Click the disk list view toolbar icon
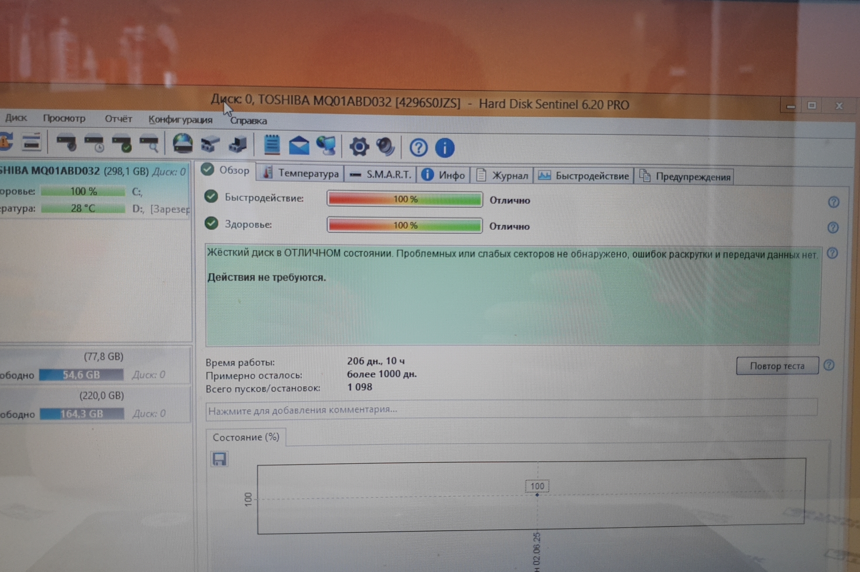 [x=32, y=142]
